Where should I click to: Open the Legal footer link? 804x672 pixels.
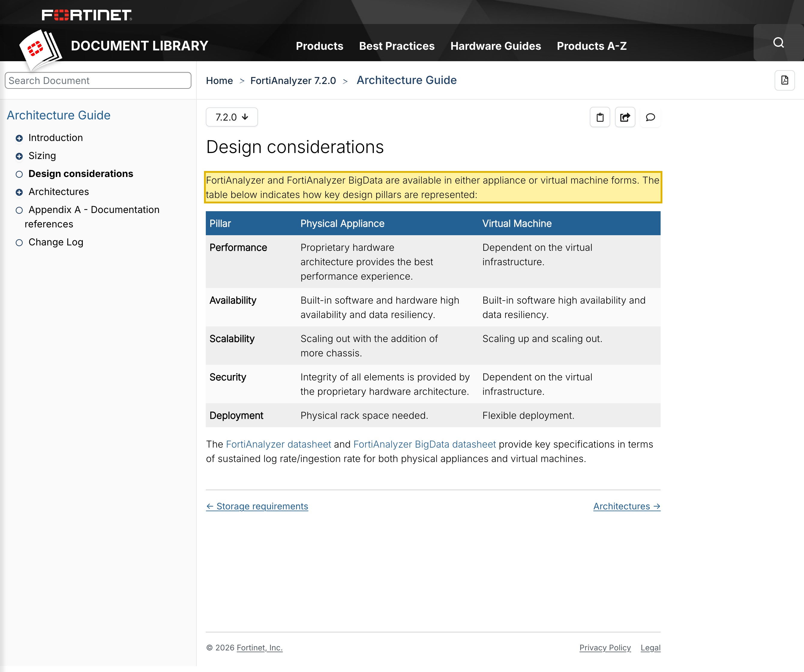point(650,647)
